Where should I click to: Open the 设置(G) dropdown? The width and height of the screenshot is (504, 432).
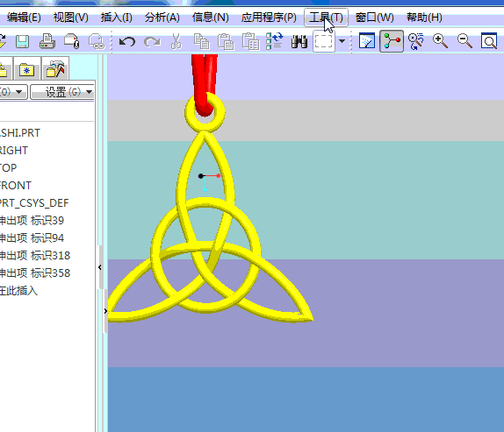pos(62,92)
